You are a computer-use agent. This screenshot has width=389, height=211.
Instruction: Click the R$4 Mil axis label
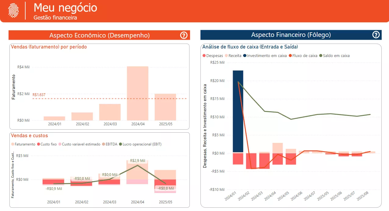pyautogui.click(x=23, y=67)
